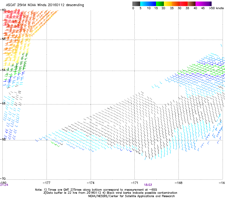The image size is (225, 198).
Task: Click the '45' label under the color bar
Action: click(203, 8)
